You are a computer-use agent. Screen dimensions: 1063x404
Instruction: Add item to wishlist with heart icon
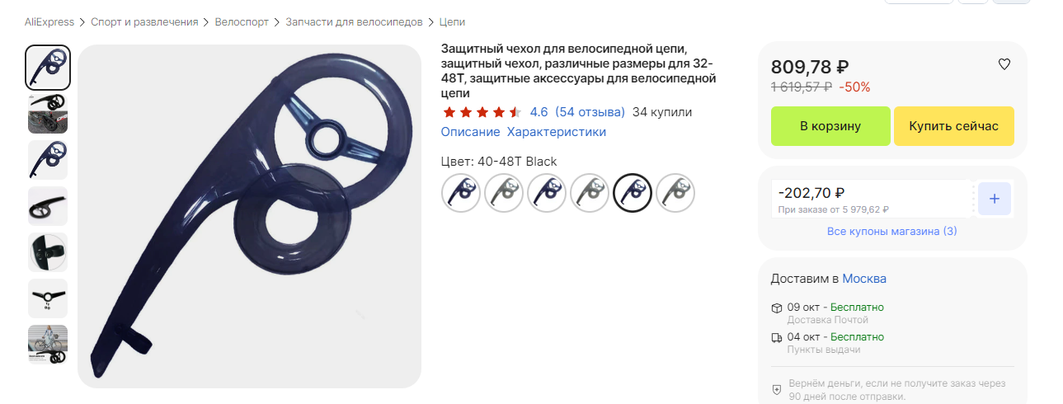[x=1004, y=64]
